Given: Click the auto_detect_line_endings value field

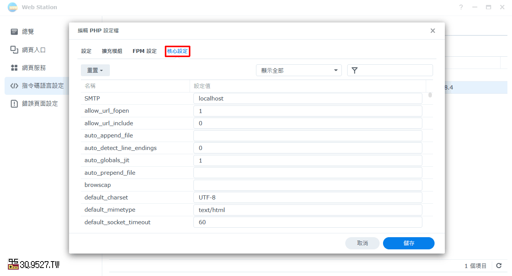Looking at the screenshot, I should pyautogui.click(x=308, y=148).
